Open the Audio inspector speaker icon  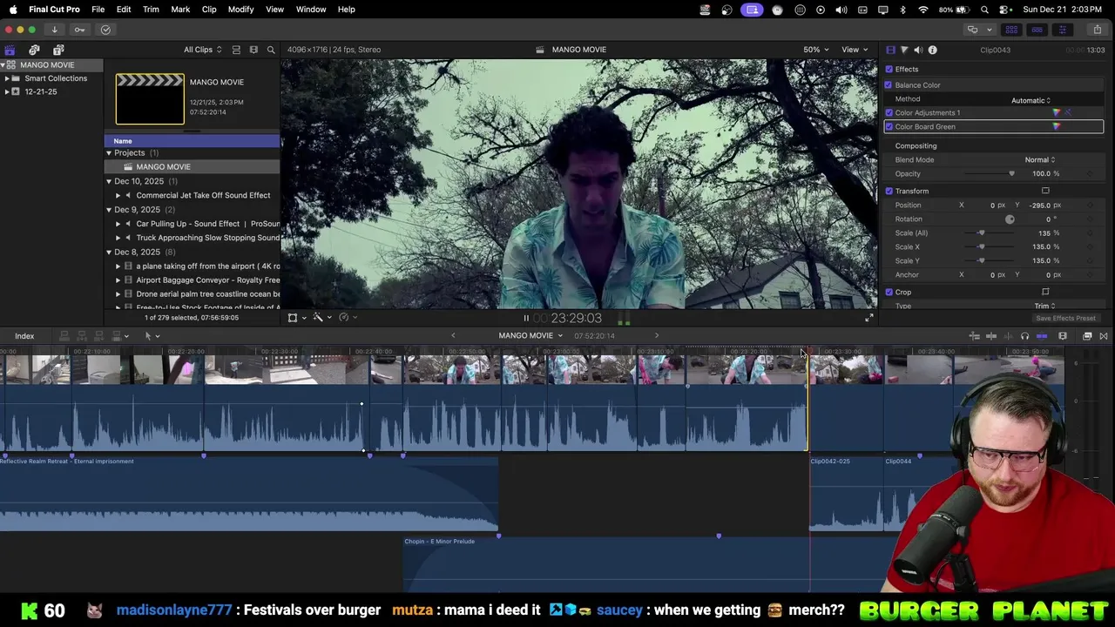[918, 50]
